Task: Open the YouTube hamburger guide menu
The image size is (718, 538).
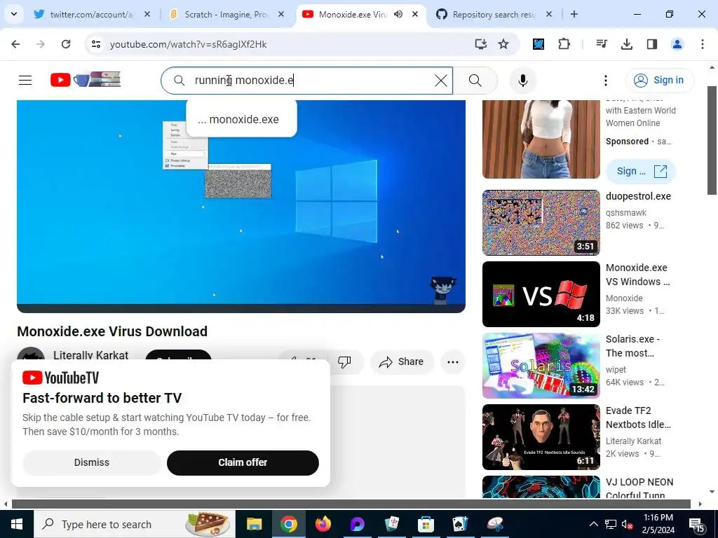Action: 25,80
